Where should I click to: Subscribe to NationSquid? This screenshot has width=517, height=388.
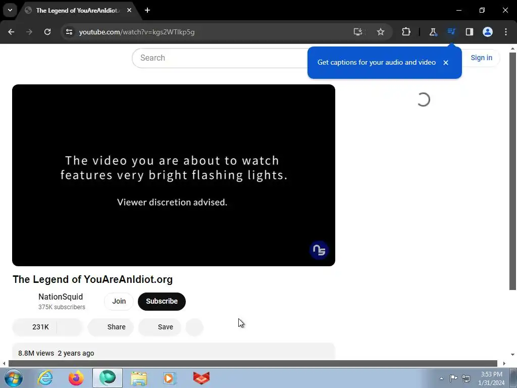click(x=162, y=301)
